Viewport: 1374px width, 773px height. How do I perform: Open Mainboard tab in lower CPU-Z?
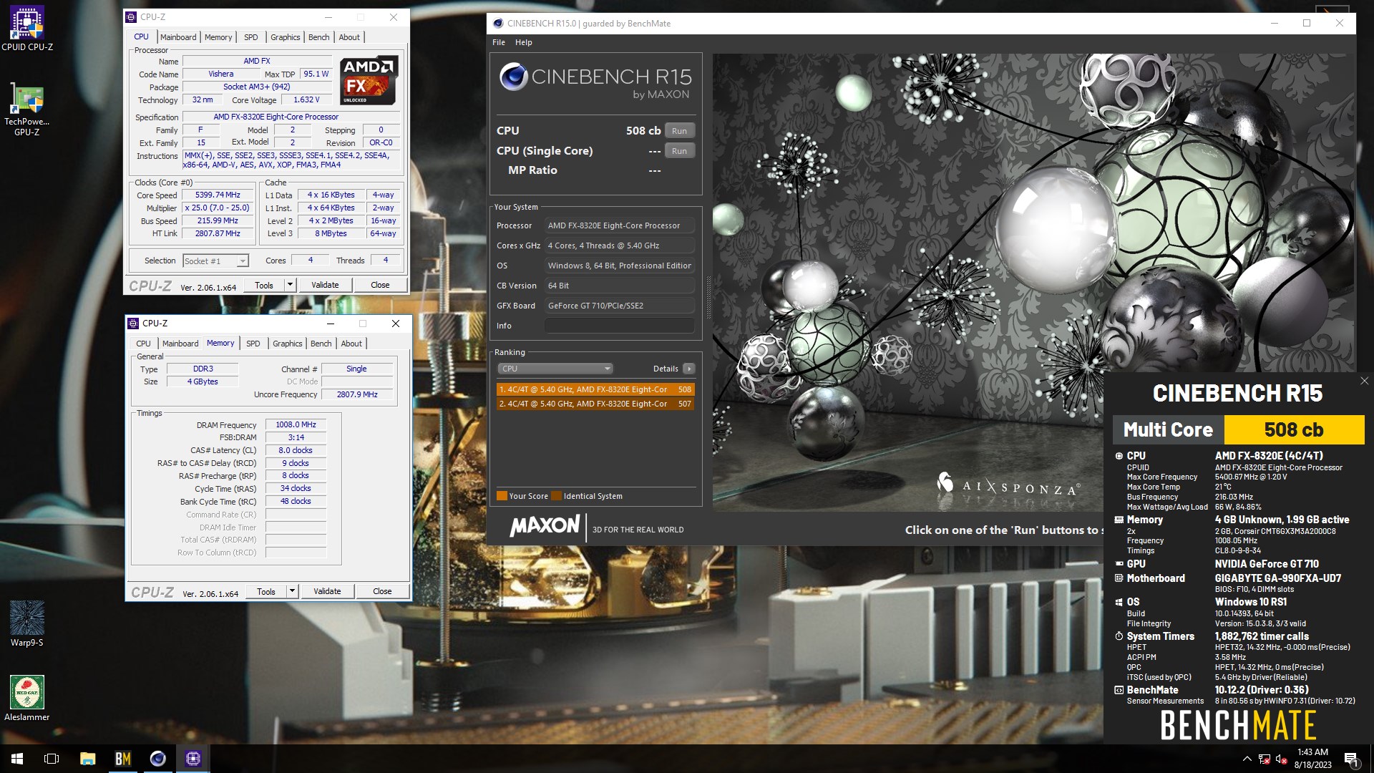point(180,344)
